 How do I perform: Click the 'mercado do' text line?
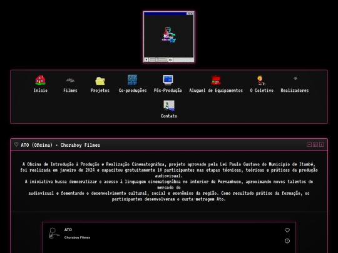pyautogui.click(x=169, y=187)
